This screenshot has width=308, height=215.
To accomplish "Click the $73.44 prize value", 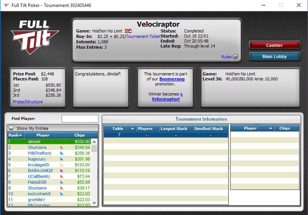I will [x=84, y=176].
